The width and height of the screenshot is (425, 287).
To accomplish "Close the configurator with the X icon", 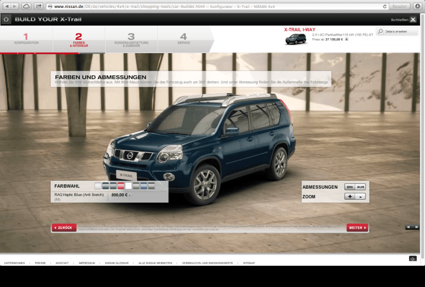I will (x=413, y=20).
